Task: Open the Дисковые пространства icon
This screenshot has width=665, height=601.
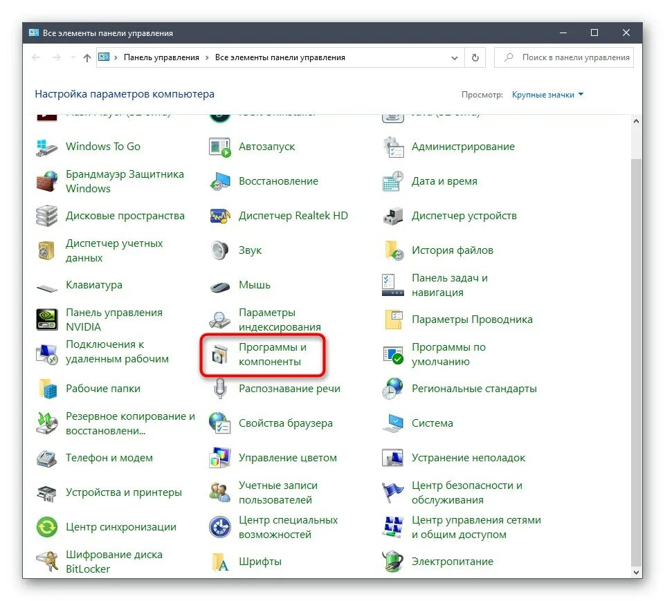Action: [46, 216]
